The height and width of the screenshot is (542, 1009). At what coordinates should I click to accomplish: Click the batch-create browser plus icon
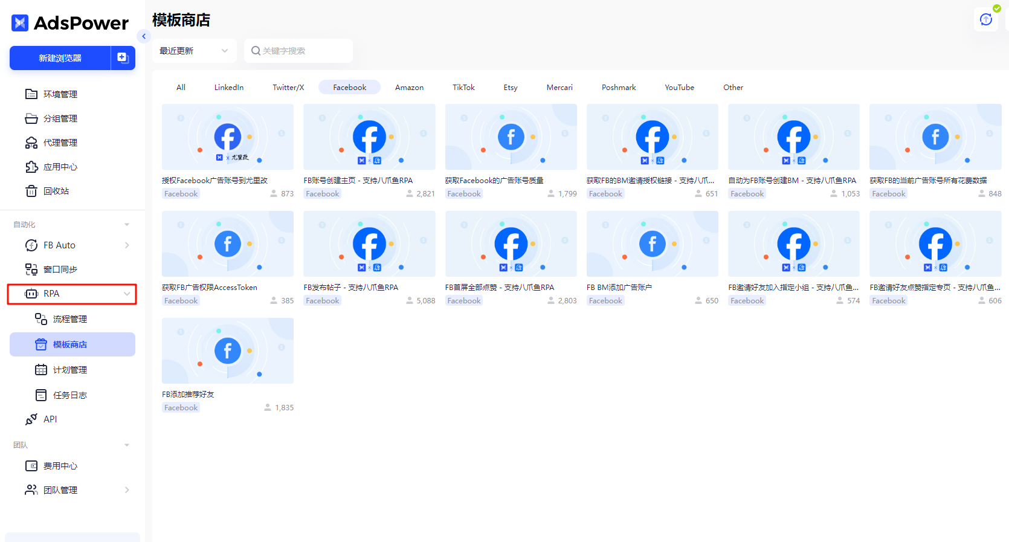pyautogui.click(x=123, y=58)
